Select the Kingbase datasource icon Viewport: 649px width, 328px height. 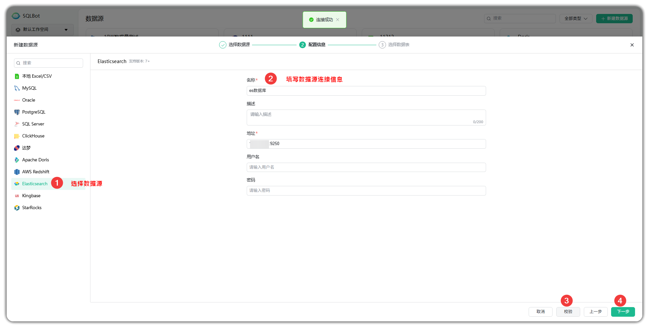[x=17, y=196]
